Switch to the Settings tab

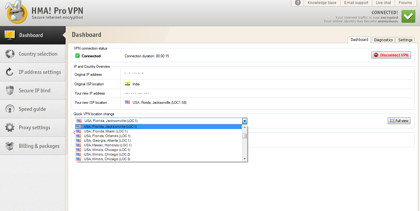(406, 40)
